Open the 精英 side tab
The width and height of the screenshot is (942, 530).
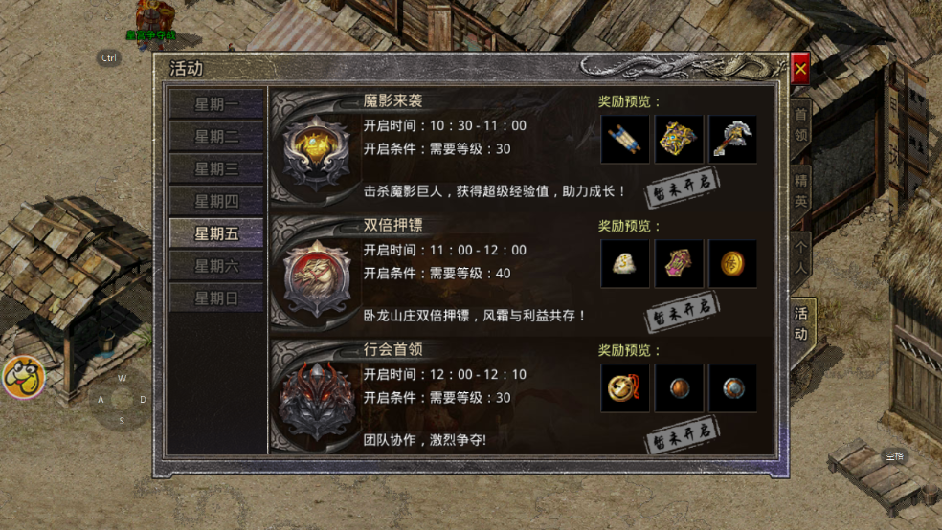[x=801, y=191]
